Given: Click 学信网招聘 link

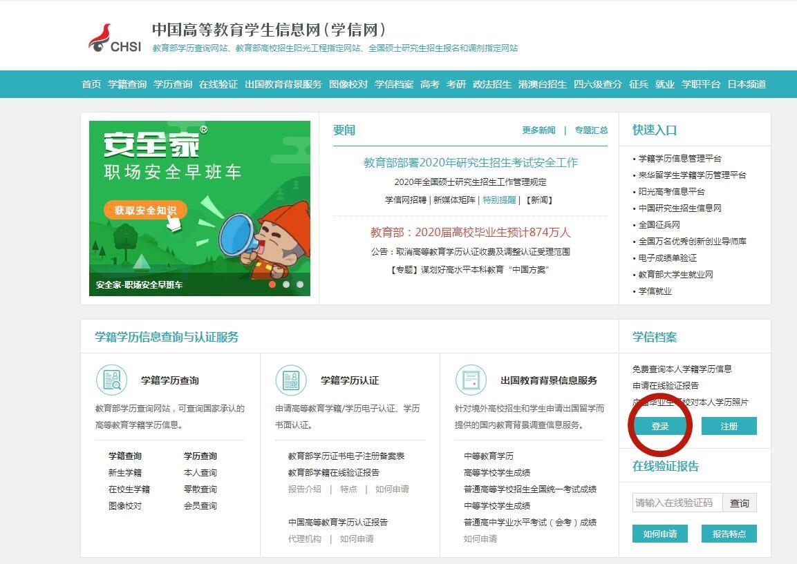Looking at the screenshot, I should [406, 200].
